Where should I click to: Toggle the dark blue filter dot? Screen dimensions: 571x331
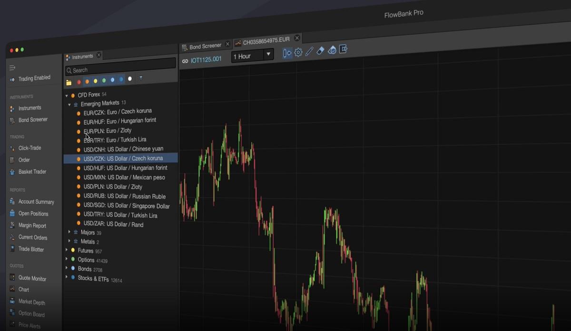pos(121,80)
